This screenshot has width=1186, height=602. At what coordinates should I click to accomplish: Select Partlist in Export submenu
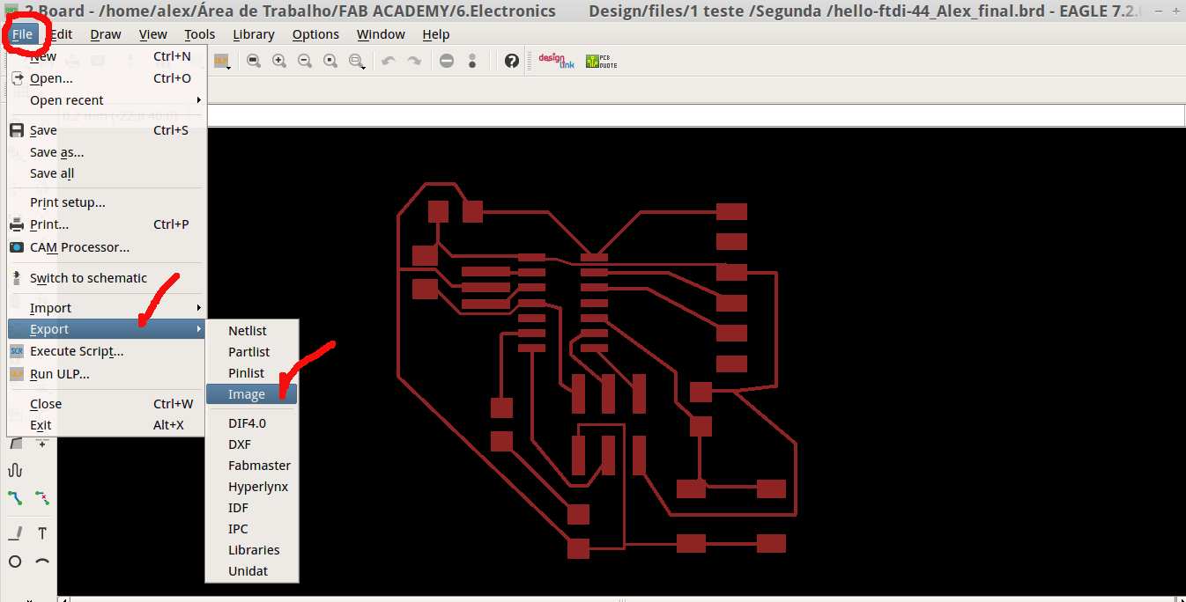252,352
